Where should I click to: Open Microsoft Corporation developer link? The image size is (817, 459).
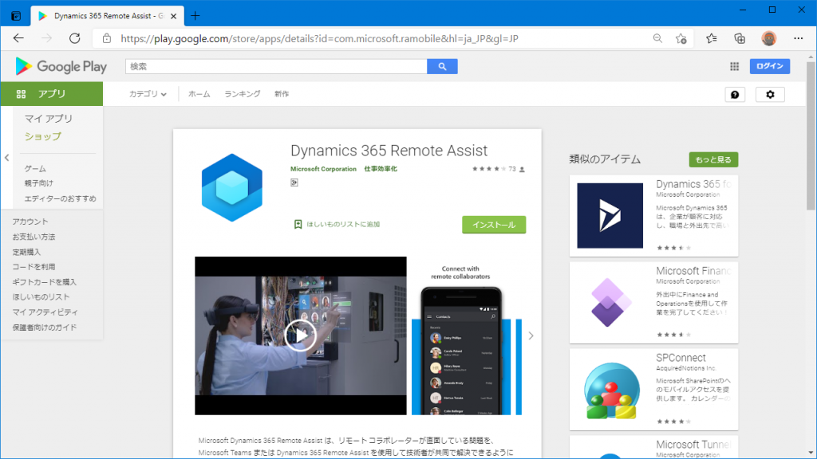point(324,169)
